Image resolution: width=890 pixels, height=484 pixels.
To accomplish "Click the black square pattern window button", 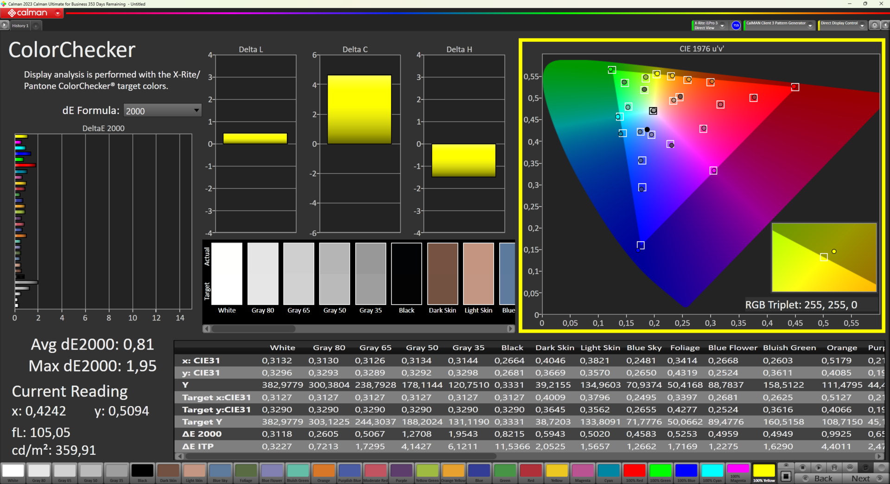I will pyautogui.click(x=786, y=476).
